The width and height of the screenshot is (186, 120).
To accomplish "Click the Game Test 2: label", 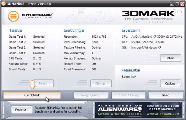I will [17, 42].
